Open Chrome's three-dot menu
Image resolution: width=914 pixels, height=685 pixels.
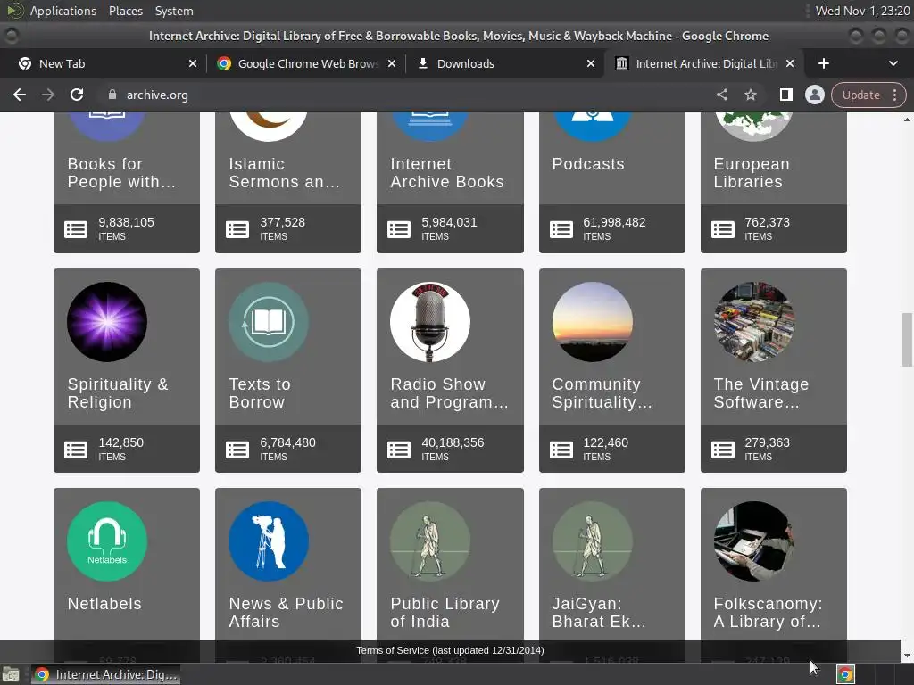point(894,95)
